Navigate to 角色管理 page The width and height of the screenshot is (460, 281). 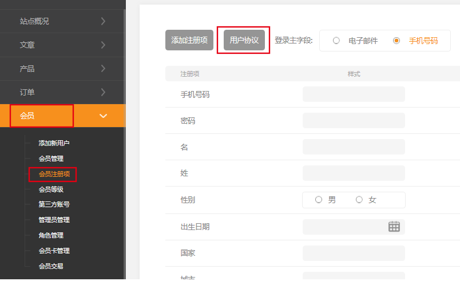pos(51,235)
